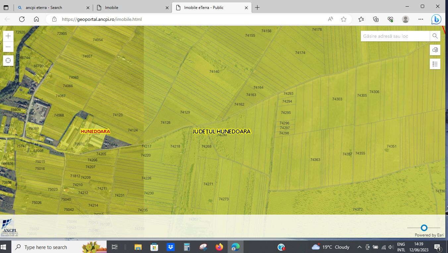The height and width of the screenshot is (253, 448).
Task: Adjust the map transparency slider handle
Action: tap(424, 228)
